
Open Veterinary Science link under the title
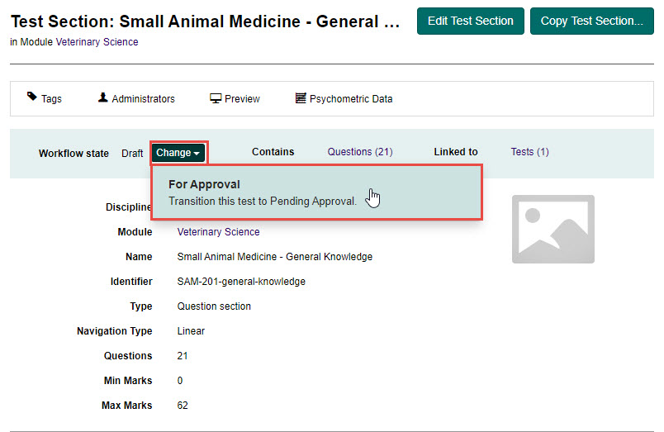(x=97, y=42)
